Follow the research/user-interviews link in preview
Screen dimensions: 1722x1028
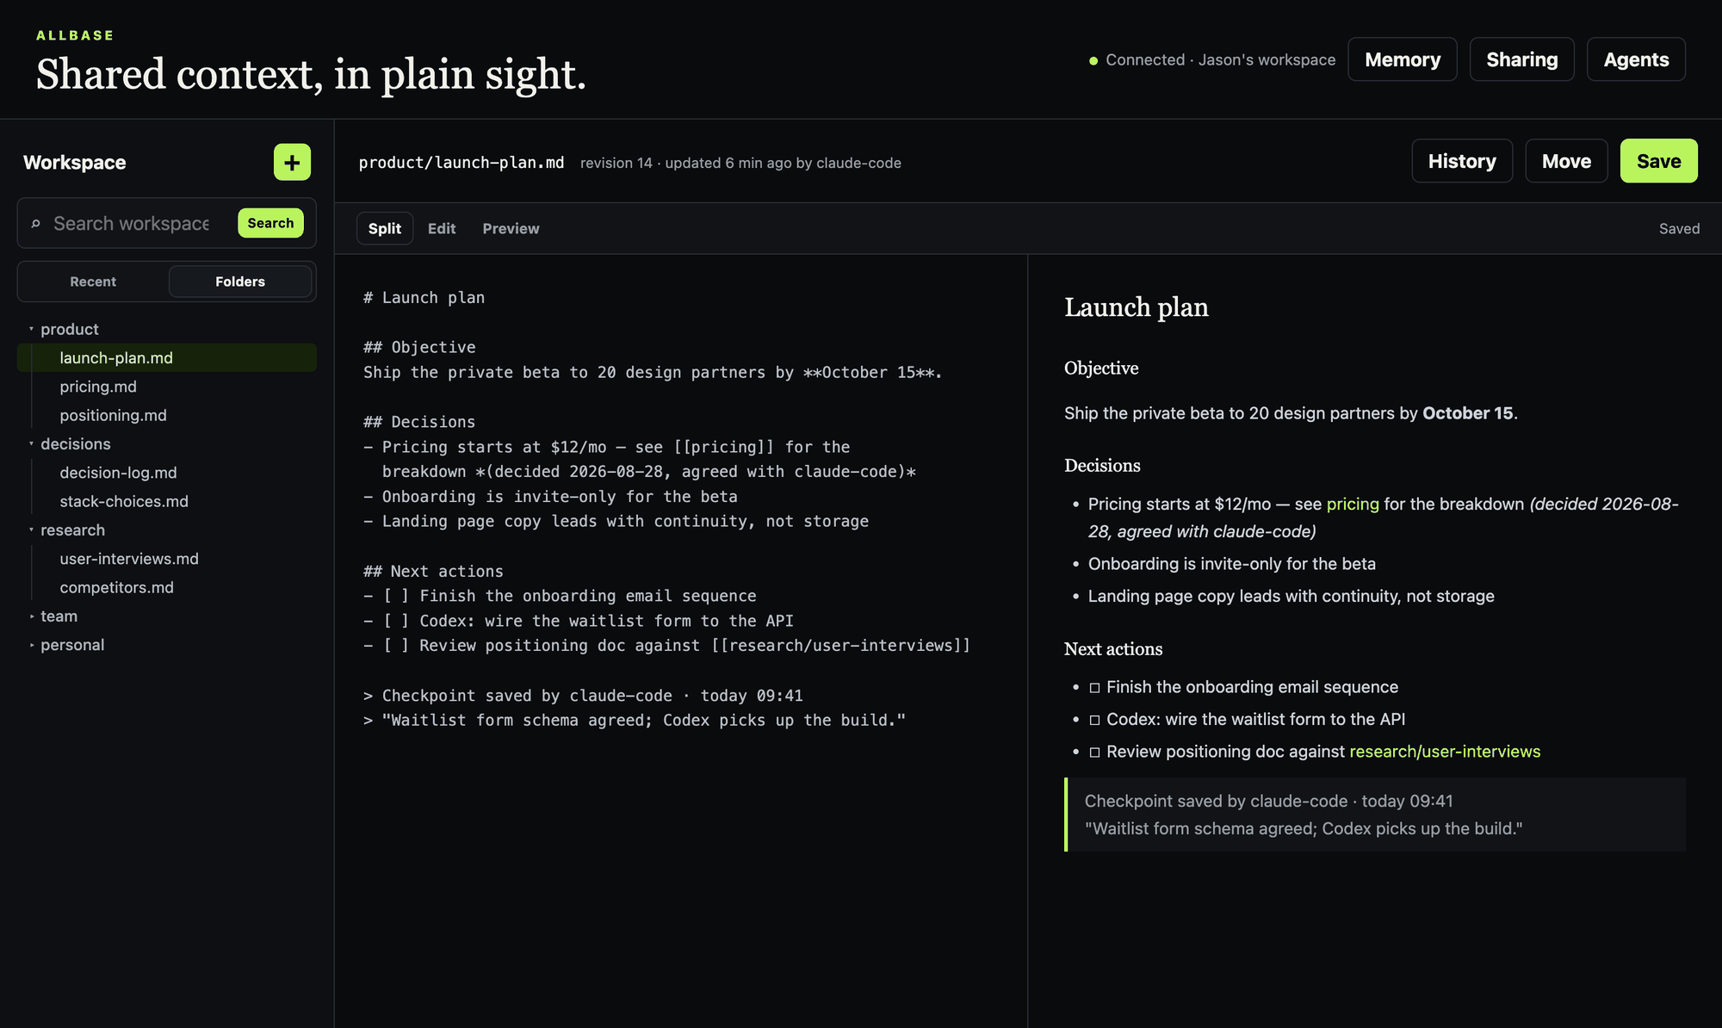coord(1445,752)
